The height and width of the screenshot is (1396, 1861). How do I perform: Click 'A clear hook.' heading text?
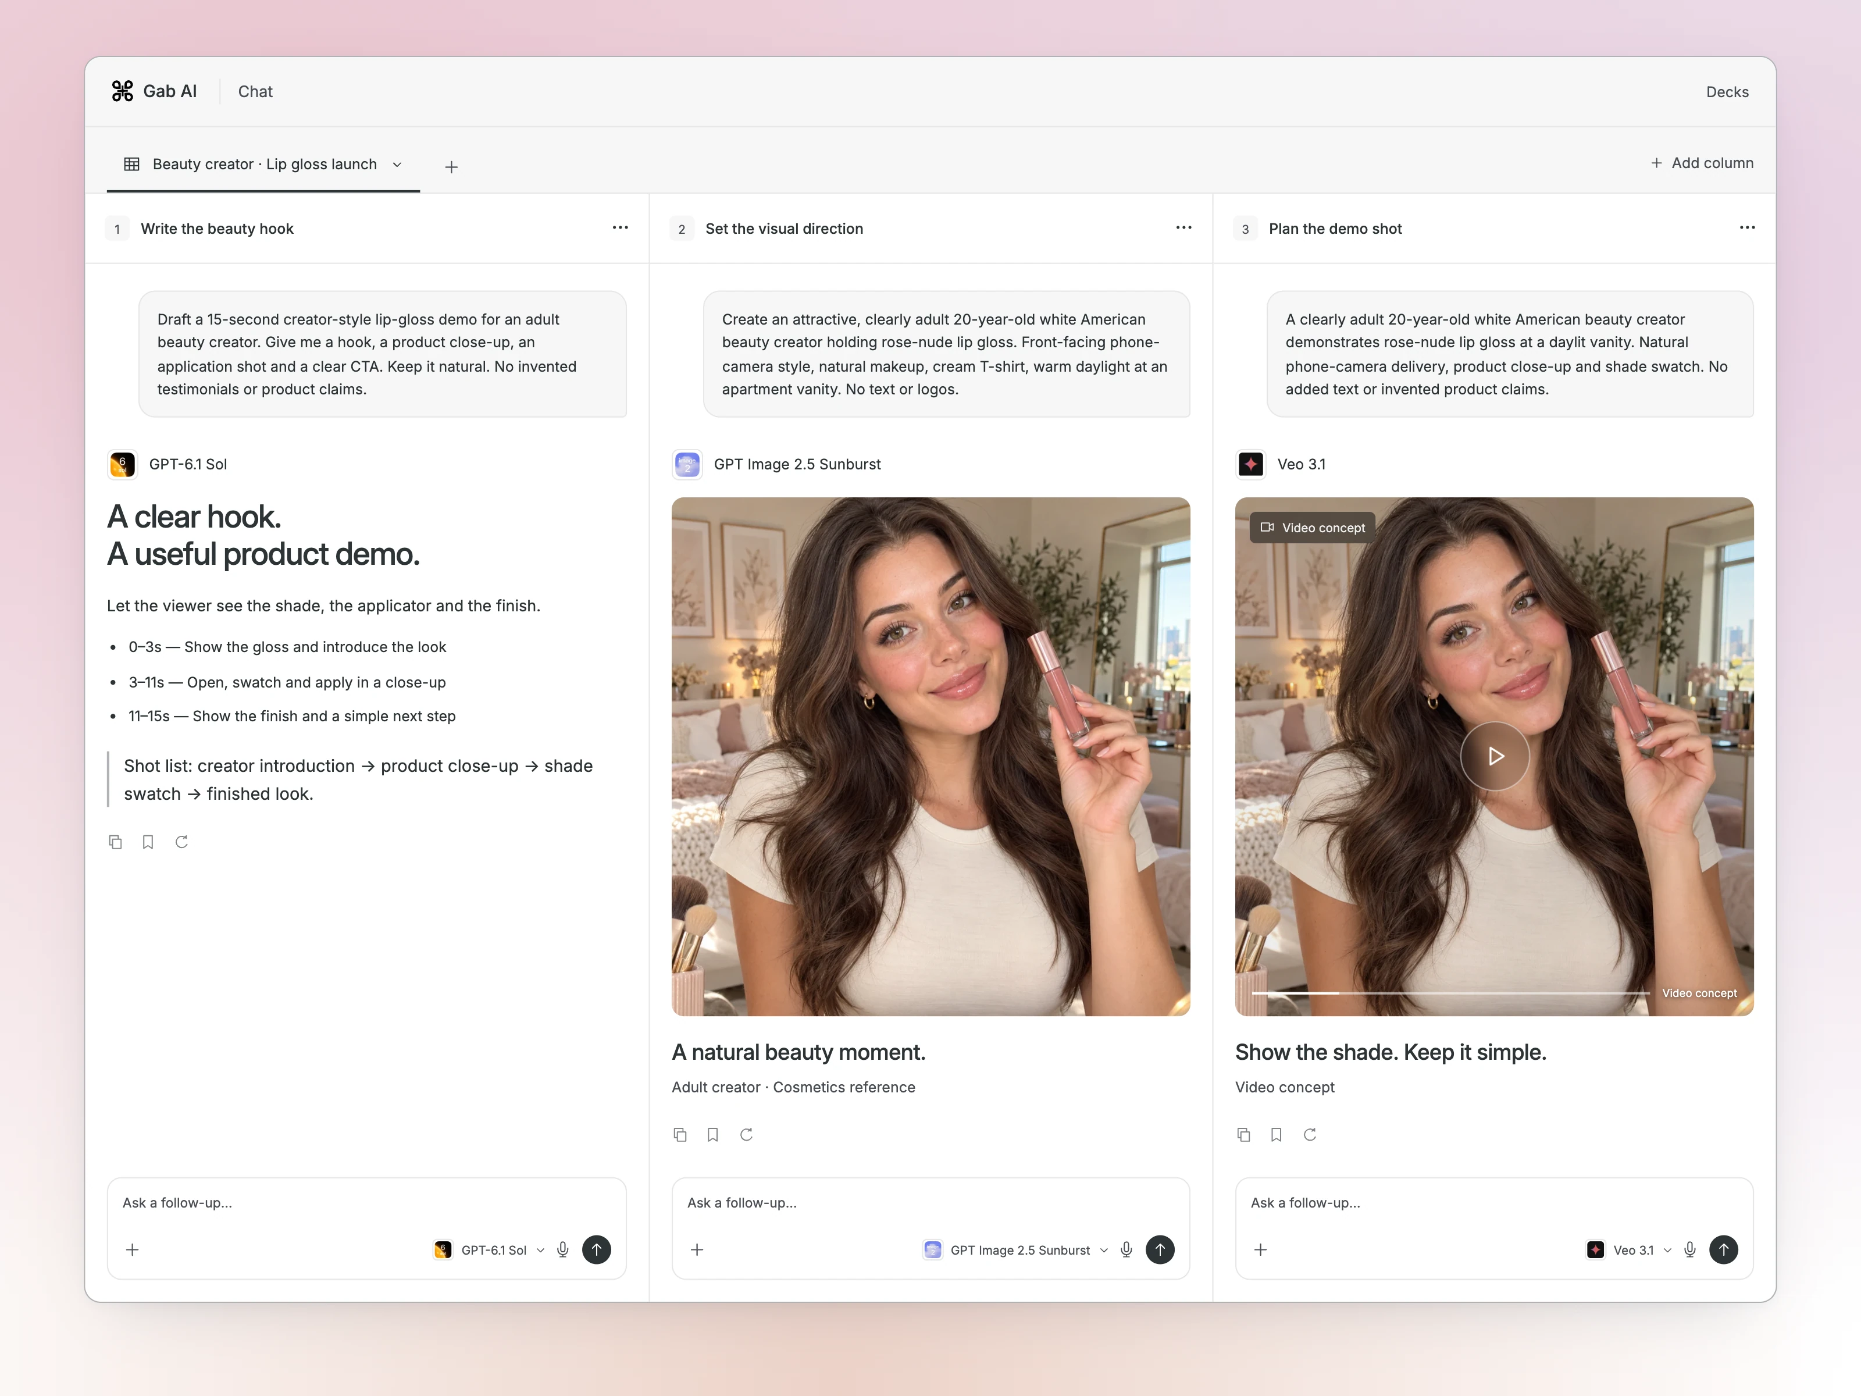coord(194,517)
